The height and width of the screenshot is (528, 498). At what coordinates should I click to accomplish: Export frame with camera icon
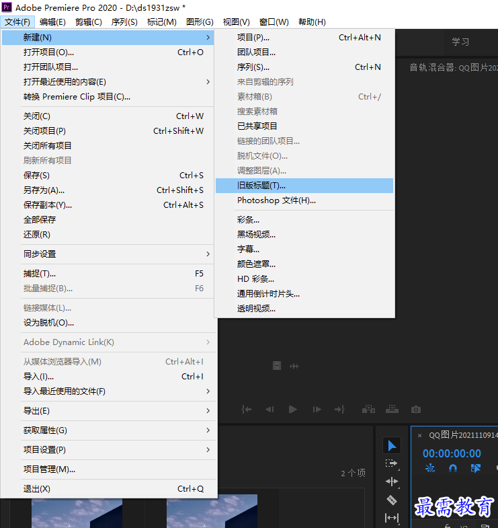(x=416, y=410)
